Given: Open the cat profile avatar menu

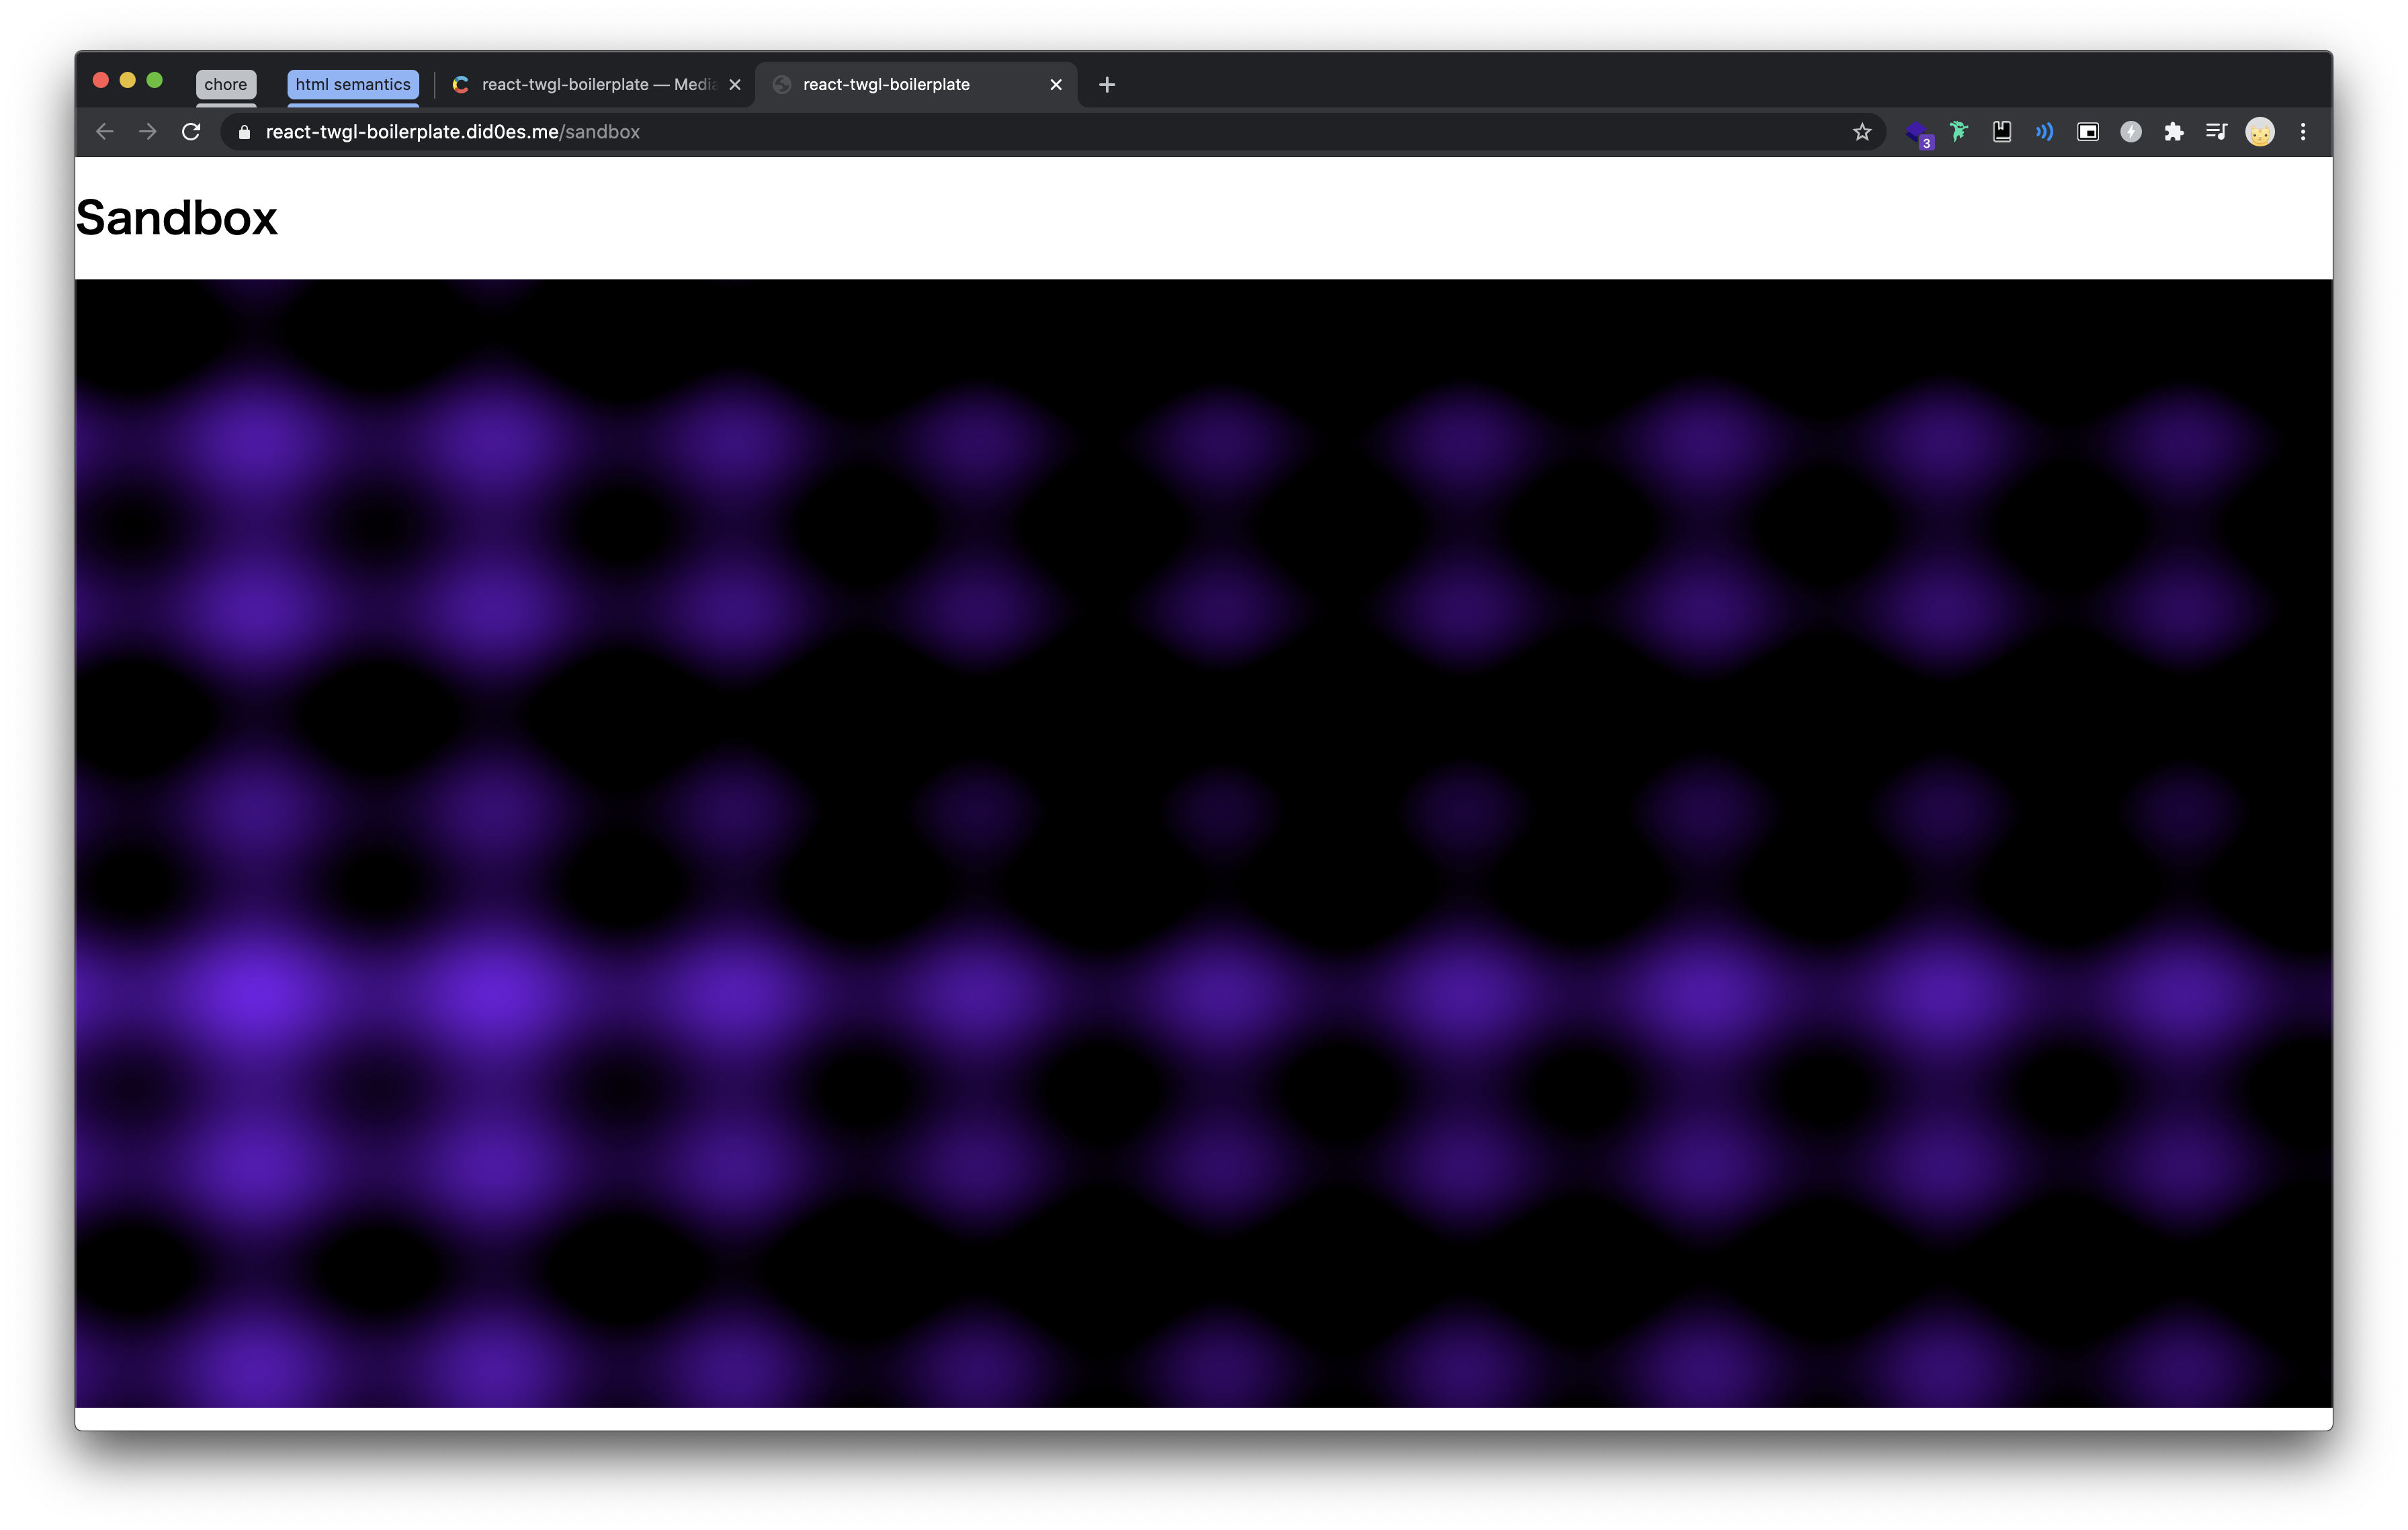Looking at the screenshot, I should click(x=2260, y=132).
